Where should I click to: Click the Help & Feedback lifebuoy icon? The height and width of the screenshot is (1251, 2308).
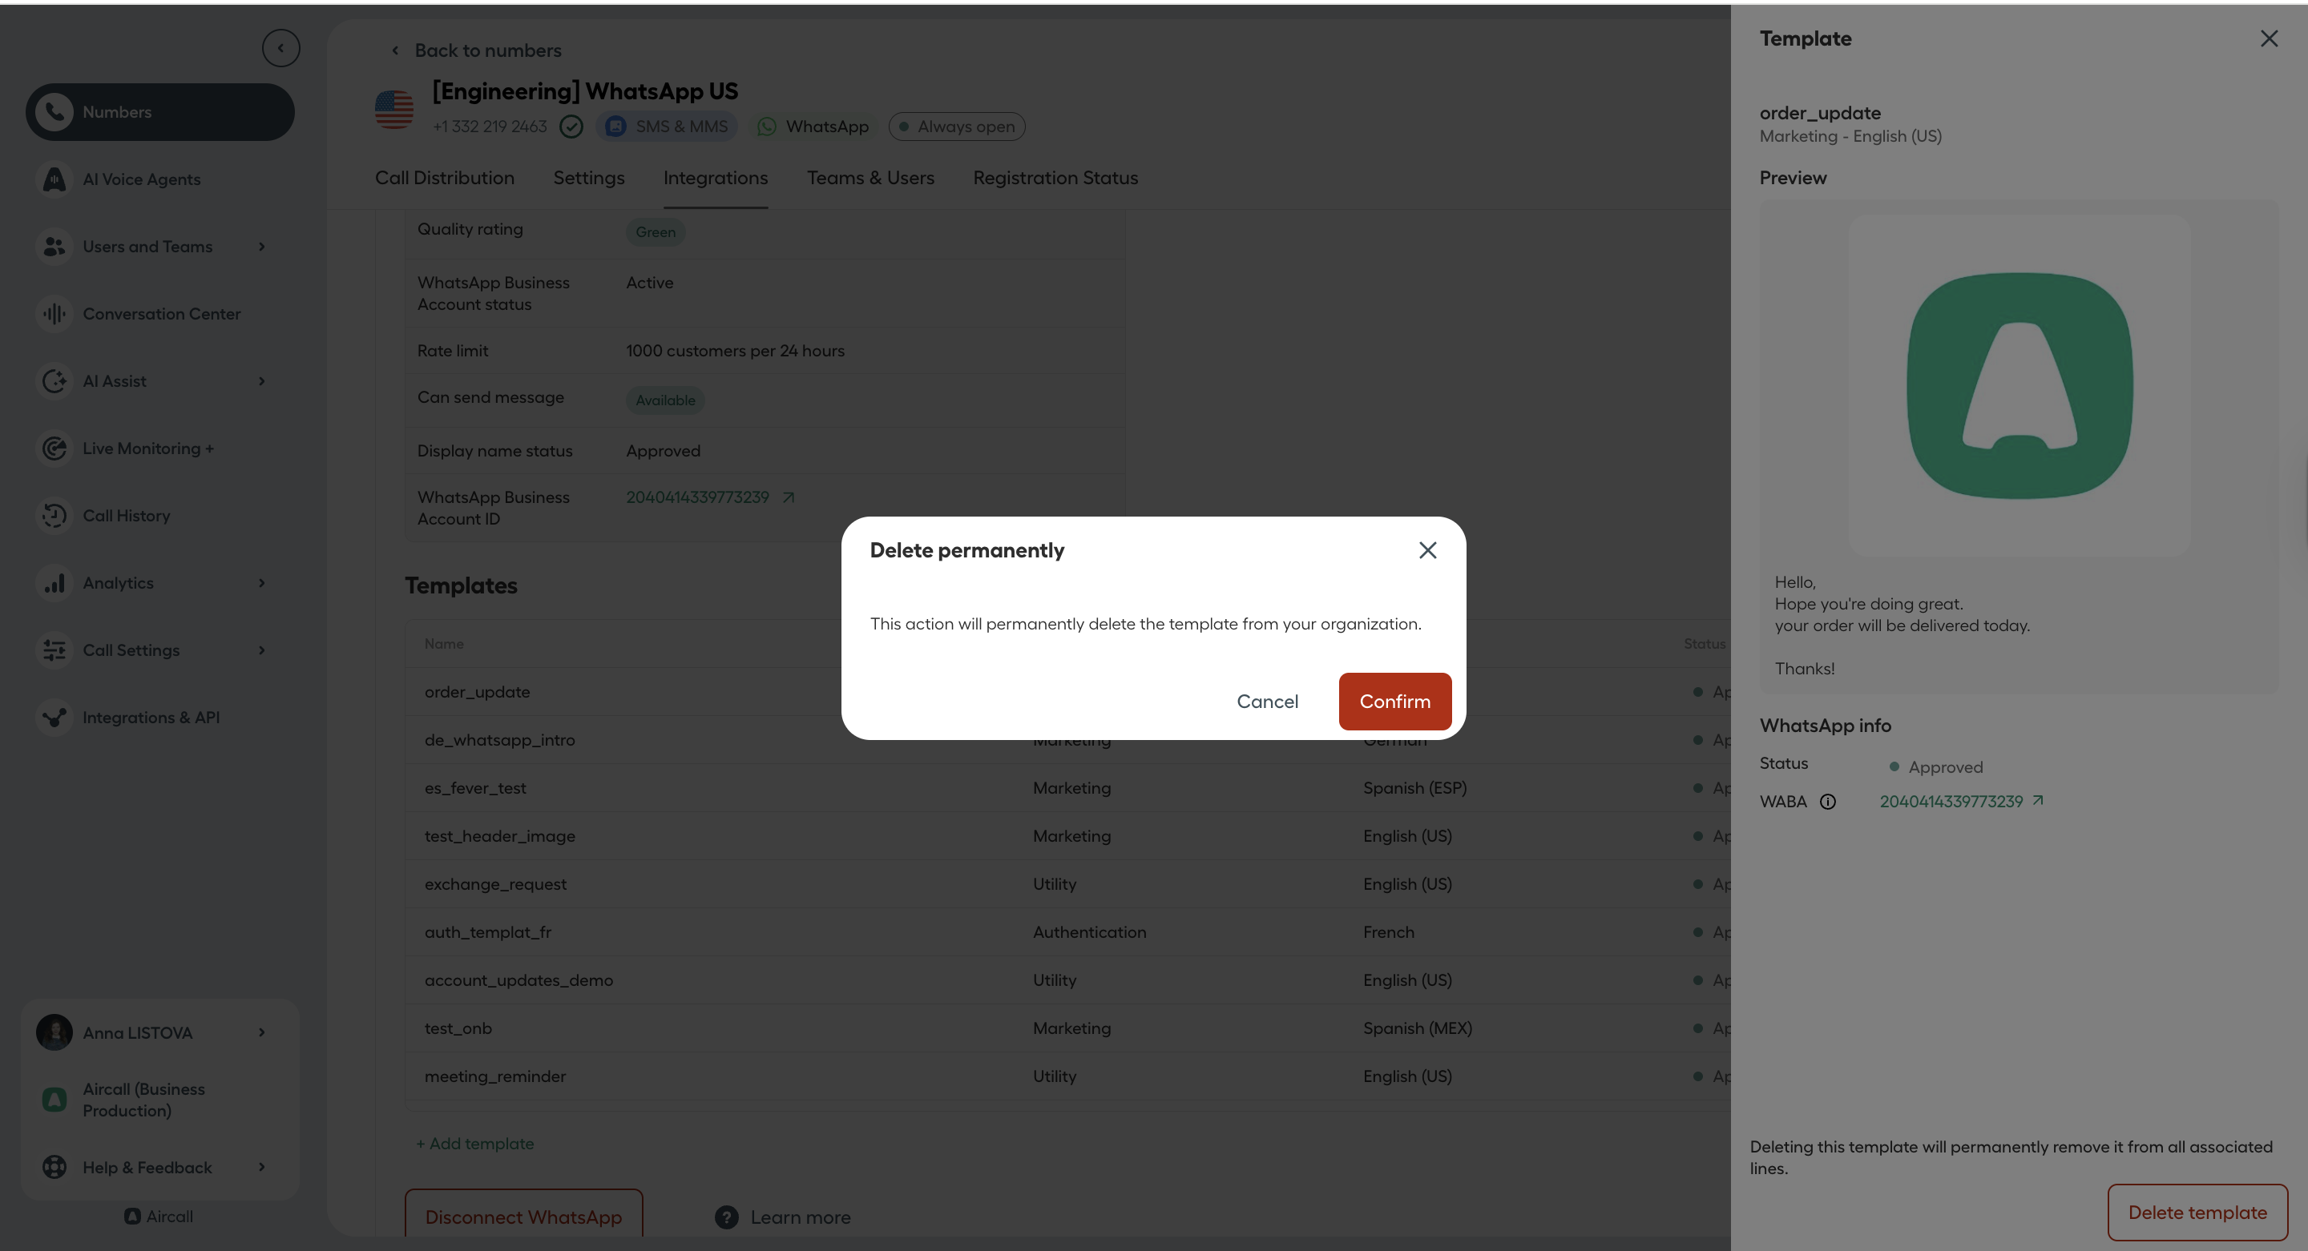54,1167
